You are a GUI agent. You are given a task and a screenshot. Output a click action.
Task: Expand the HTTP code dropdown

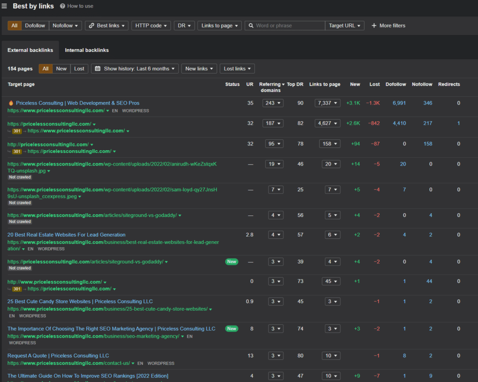pyautogui.click(x=151, y=26)
